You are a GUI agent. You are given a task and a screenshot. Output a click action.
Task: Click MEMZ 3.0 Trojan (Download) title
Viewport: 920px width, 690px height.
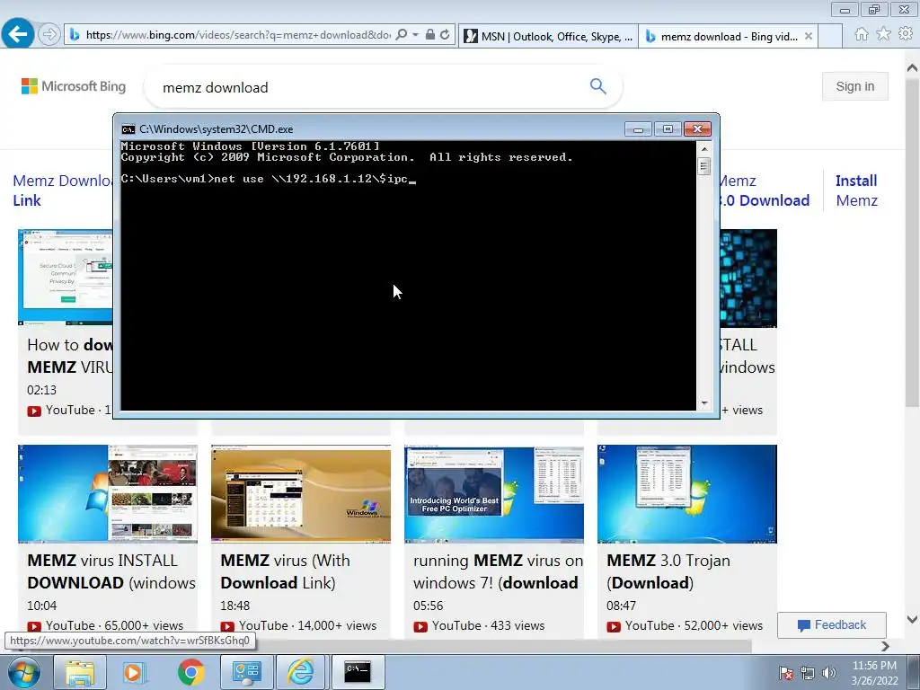(668, 571)
